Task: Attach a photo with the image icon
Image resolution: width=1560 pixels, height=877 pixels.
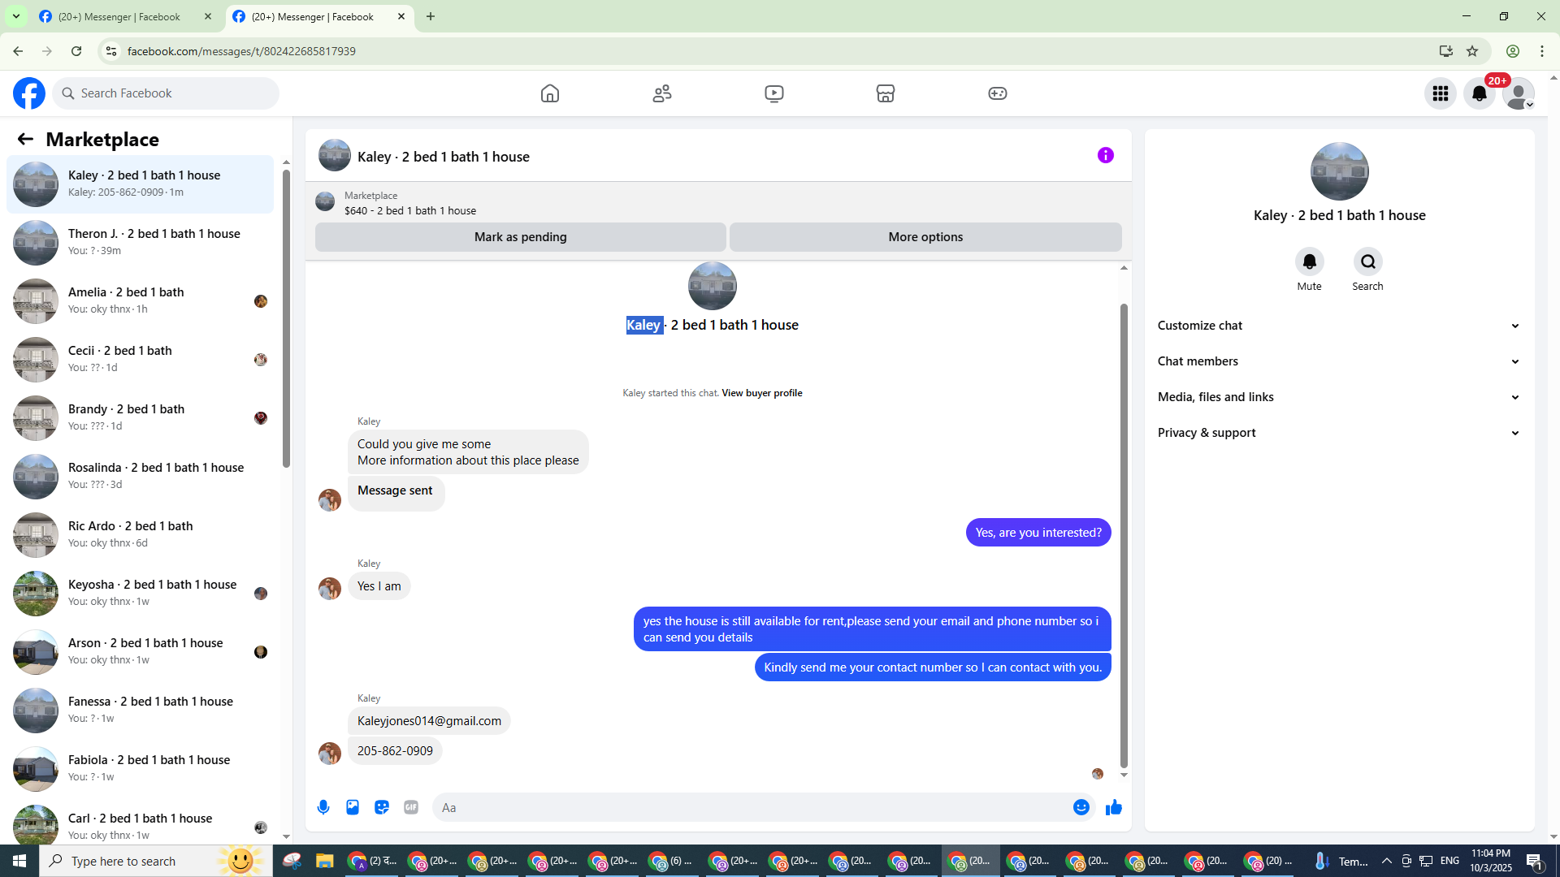Action: click(353, 807)
